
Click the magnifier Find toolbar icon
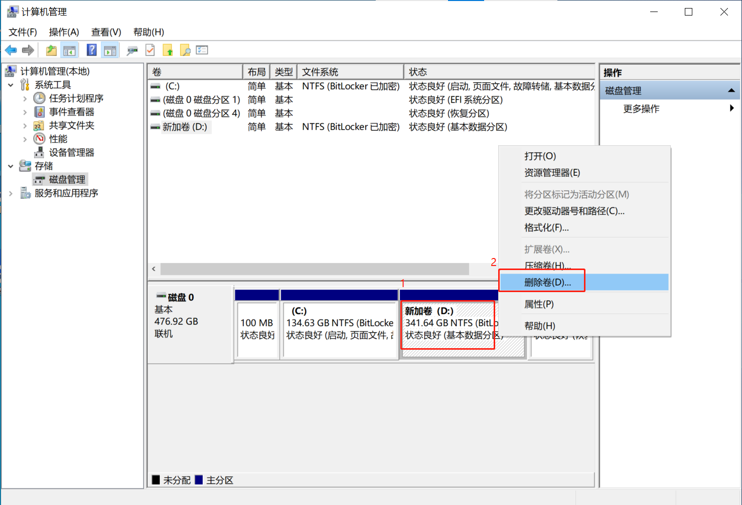point(185,50)
